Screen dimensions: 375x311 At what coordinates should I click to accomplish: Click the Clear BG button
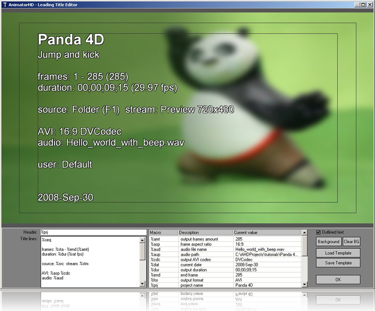click(351, 242)
